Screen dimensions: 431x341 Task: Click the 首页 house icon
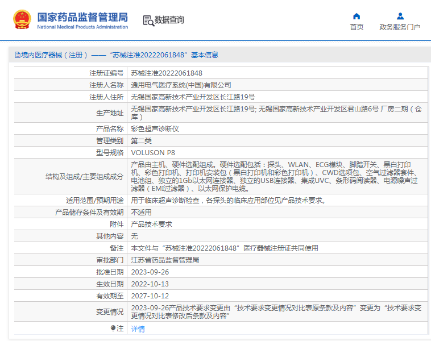coord(357,16)
